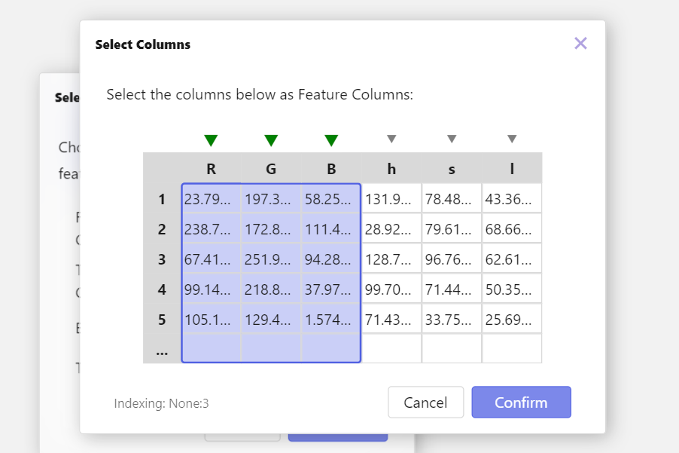Image resolution: width=679 pixels, height=453 pixels.
Task: Select the B column header
Action: point(331,169)
